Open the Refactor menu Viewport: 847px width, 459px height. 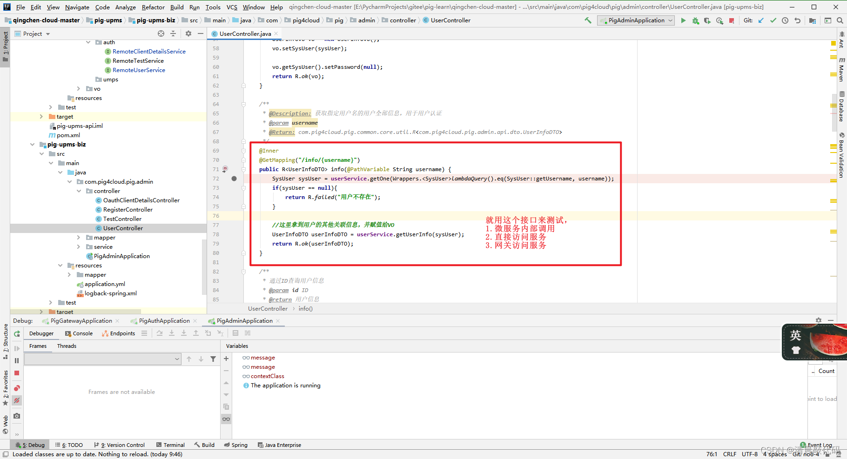(x=153, y=7)
